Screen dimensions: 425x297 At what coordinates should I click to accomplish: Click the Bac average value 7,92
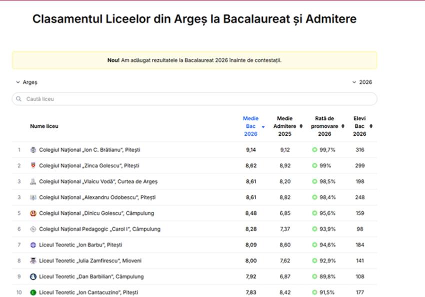(251, 277)
